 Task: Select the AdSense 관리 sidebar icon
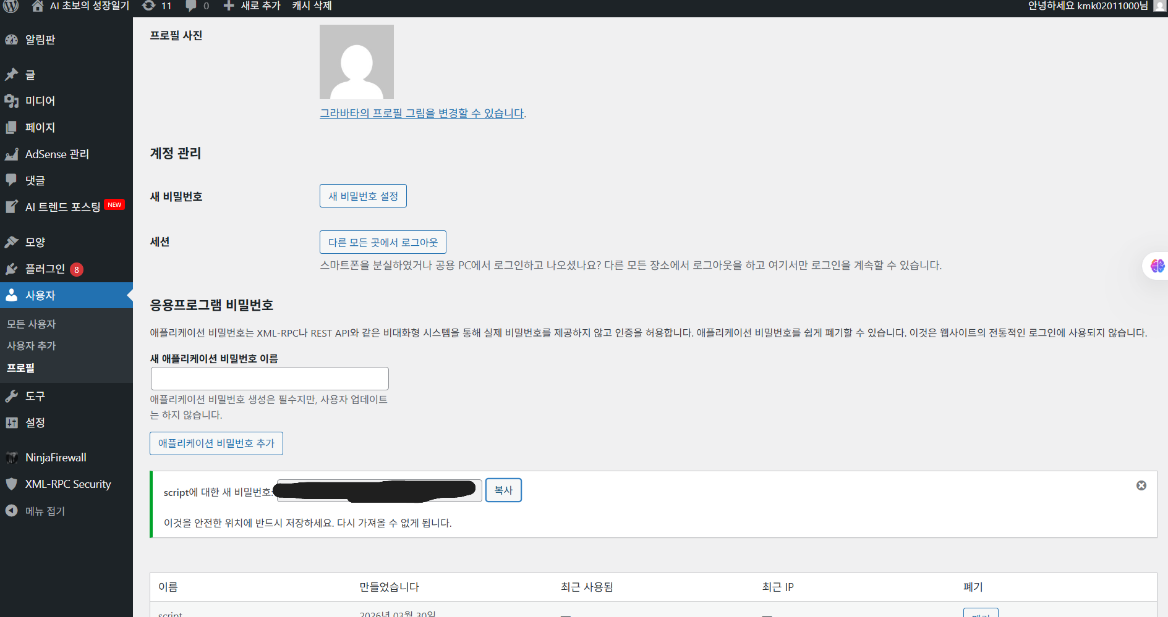coord(12,154)
